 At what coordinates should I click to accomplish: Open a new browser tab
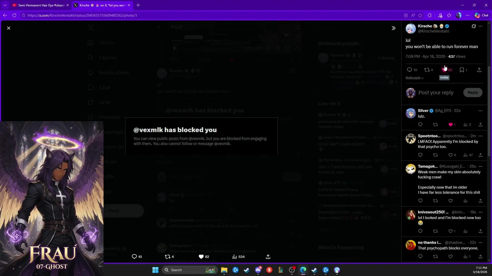click(138, 5)
